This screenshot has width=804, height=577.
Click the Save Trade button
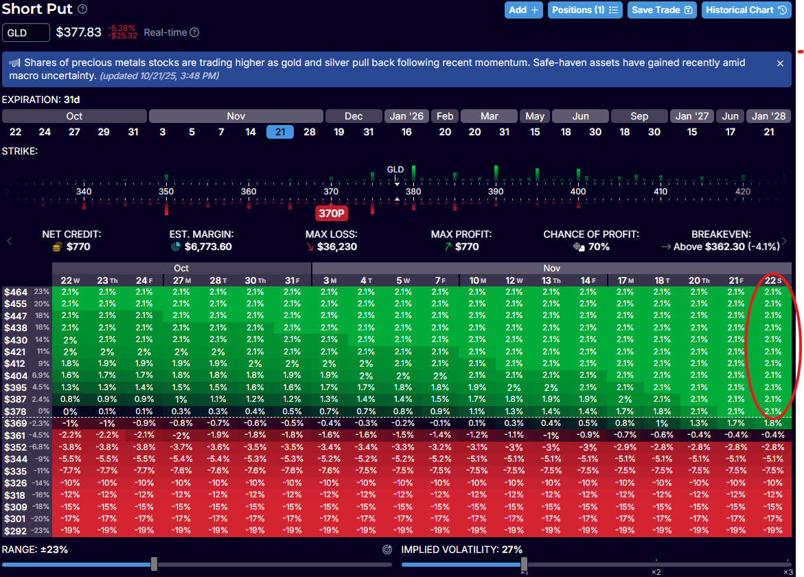tap(661, 10)
